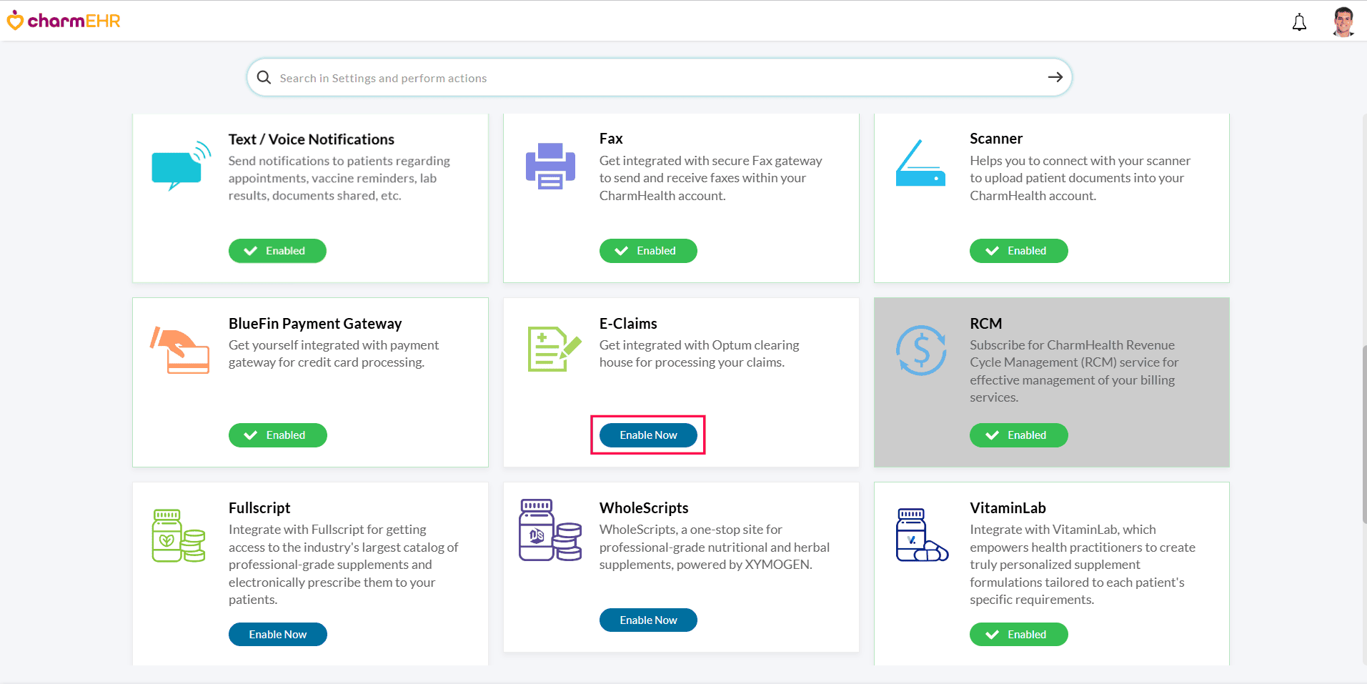Toggle the Enabled status on RCM
Viewport: 1367px width, 684px height.
pos(1018,435)
